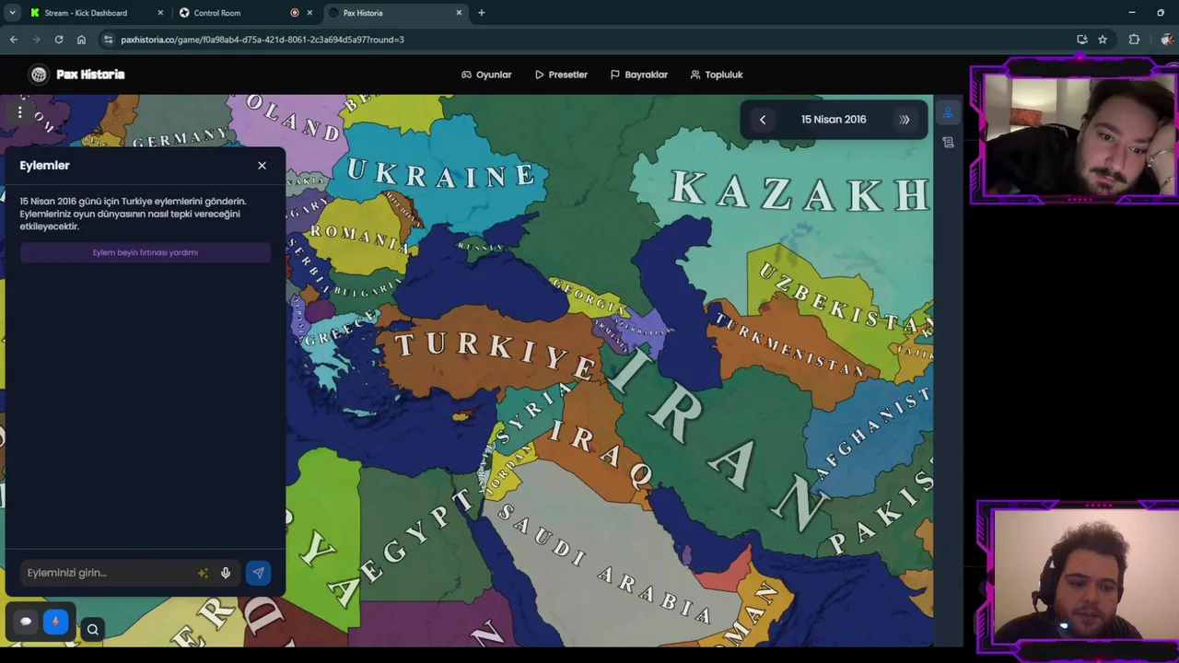Open the Pax Historia globe logo
This screenshot has width=1179, height=663.
(39, 75)
